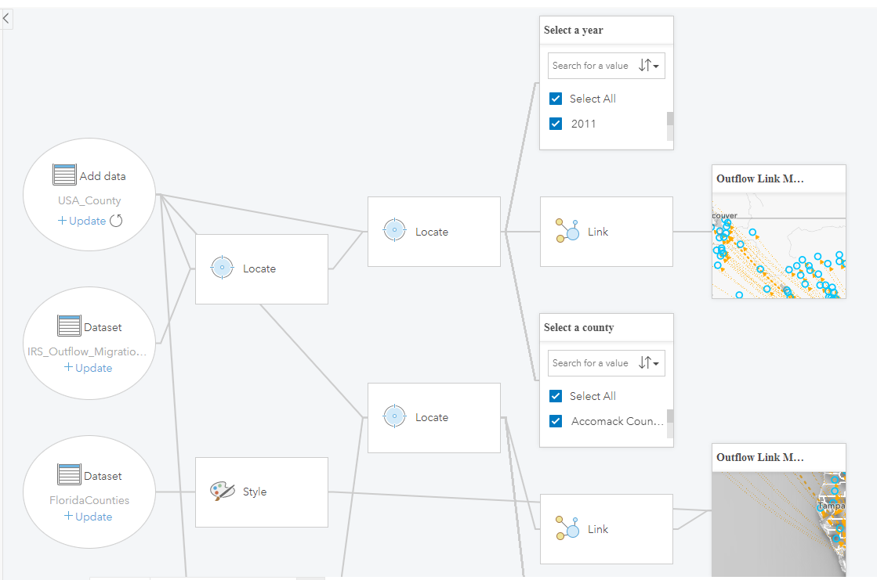Uncheck Accomack County in county filter

point(556,421)
